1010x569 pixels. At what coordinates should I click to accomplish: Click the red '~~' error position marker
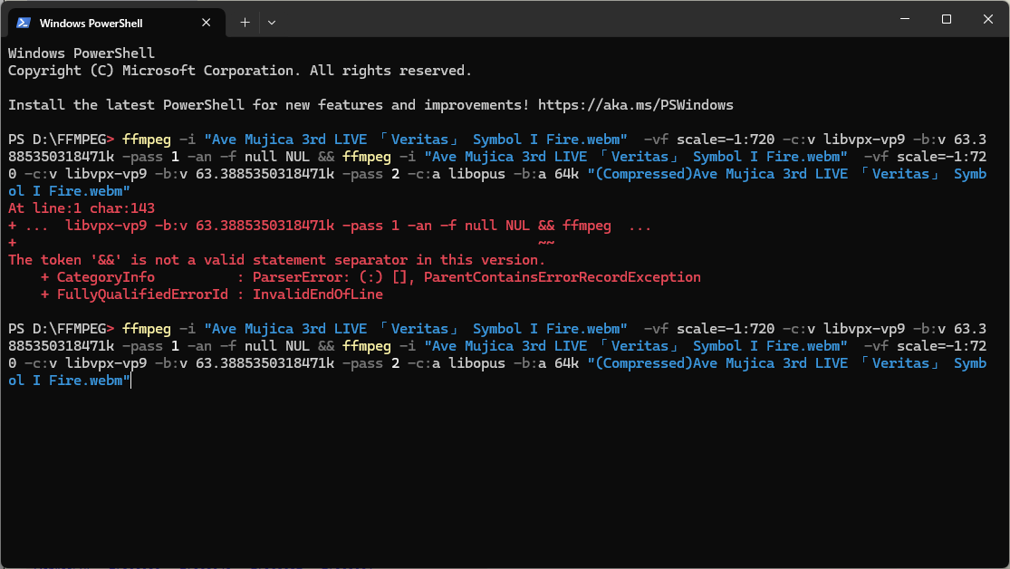[x=546, y=243]
